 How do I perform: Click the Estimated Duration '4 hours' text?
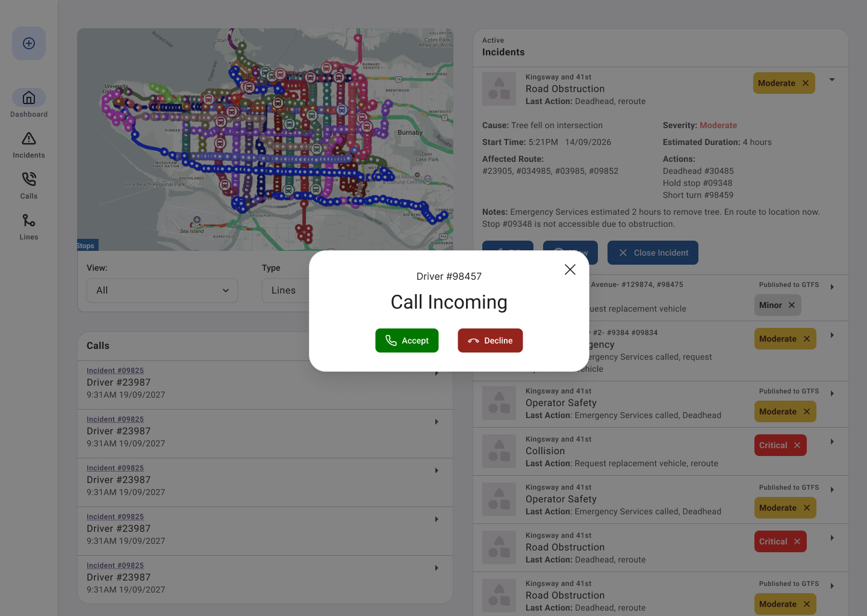757,143
